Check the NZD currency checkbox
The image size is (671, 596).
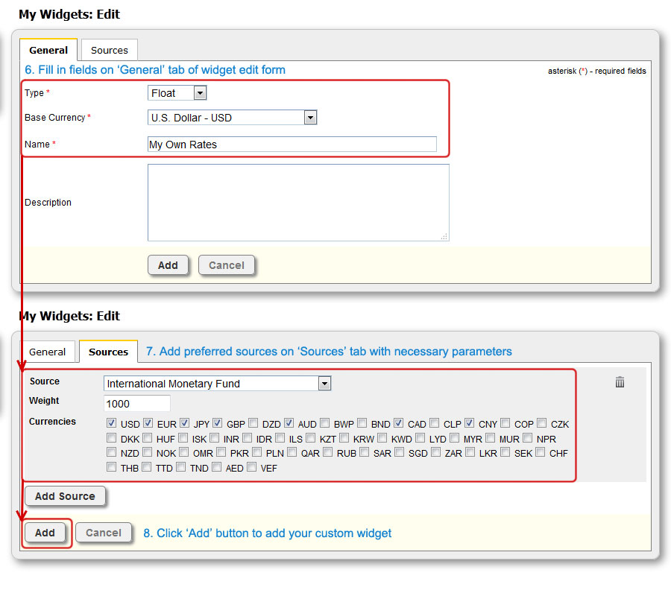point(111,452)
